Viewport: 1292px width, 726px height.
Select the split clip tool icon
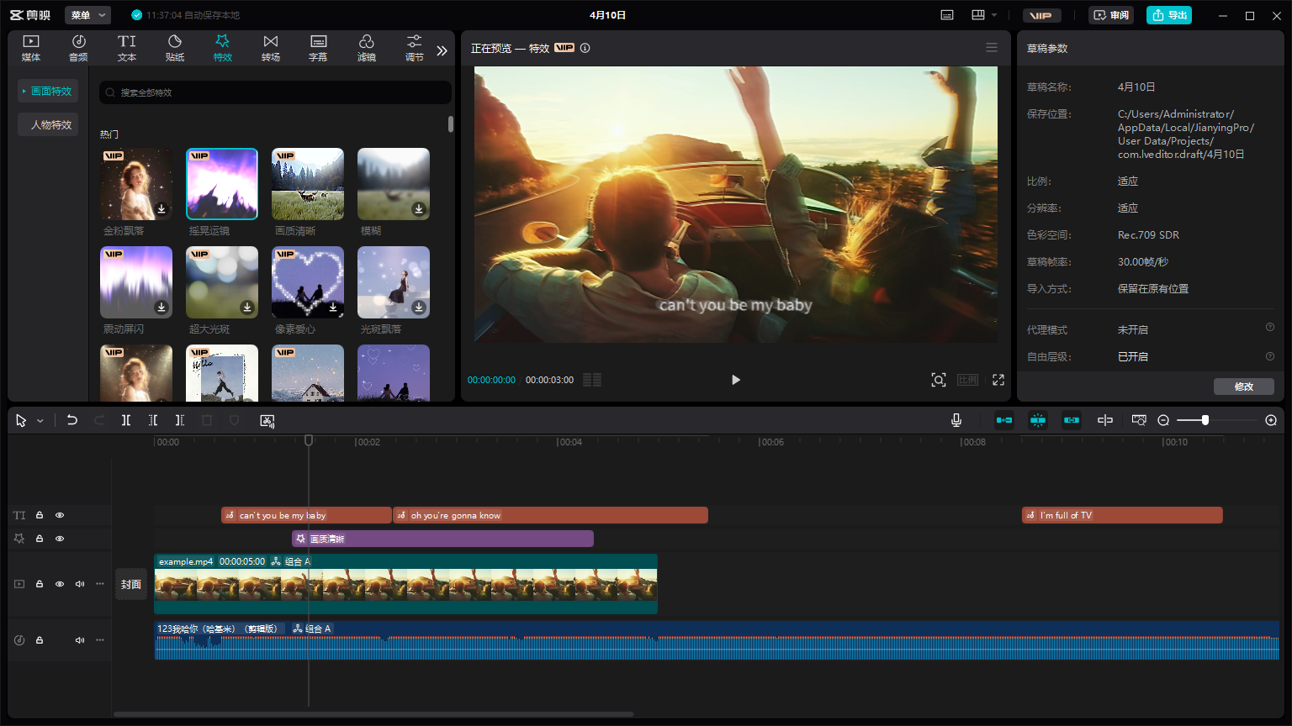(126, 420)
